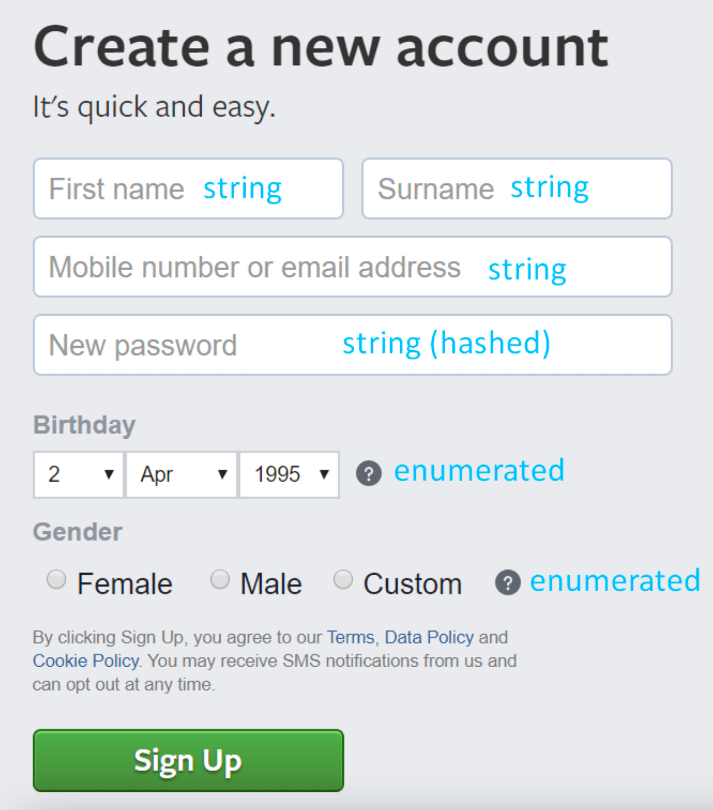Click the arrow on the day selector

pos(109,474)
